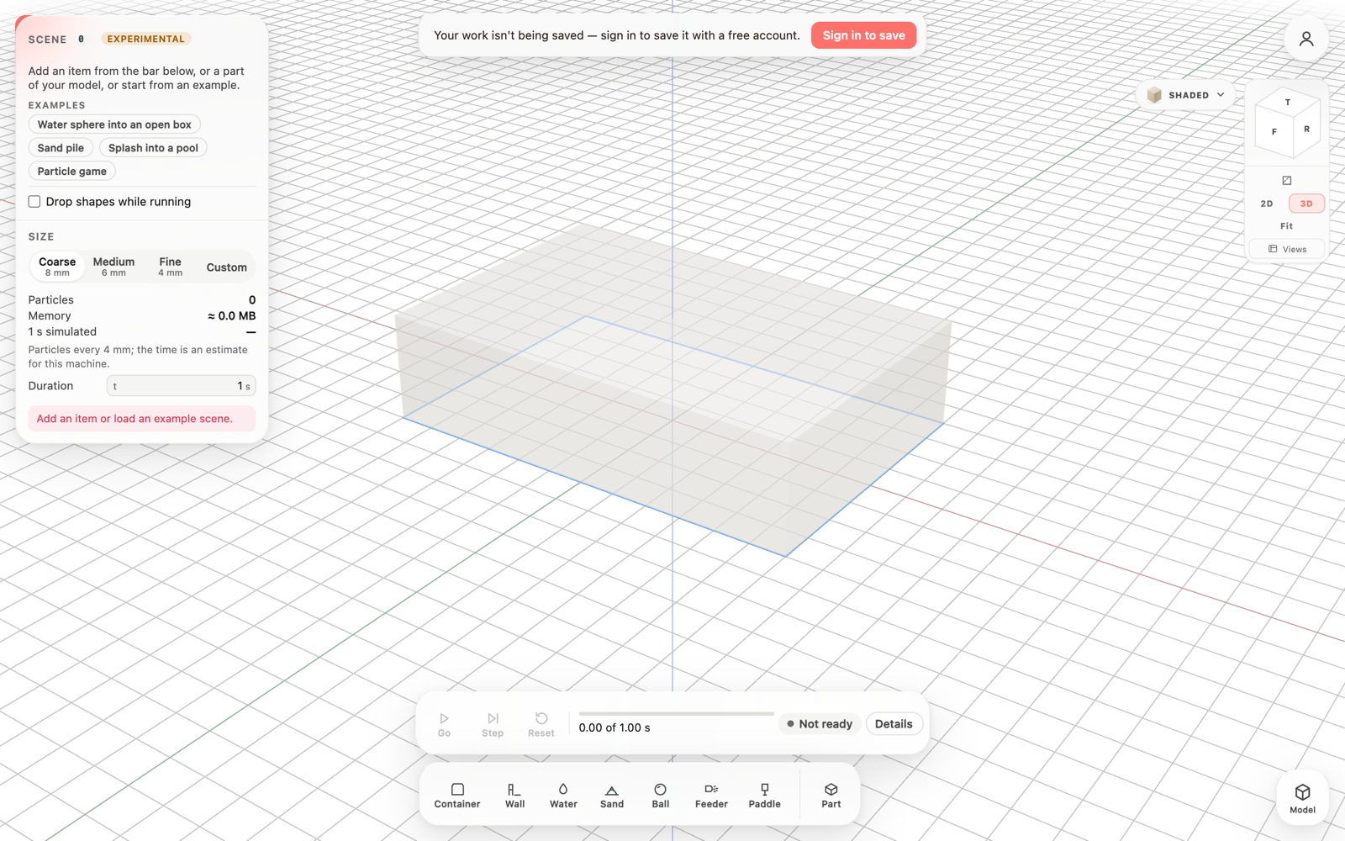Screen dimensions: 1345x841
Task: Load Water sphere into an open box example
Action: 114,124
